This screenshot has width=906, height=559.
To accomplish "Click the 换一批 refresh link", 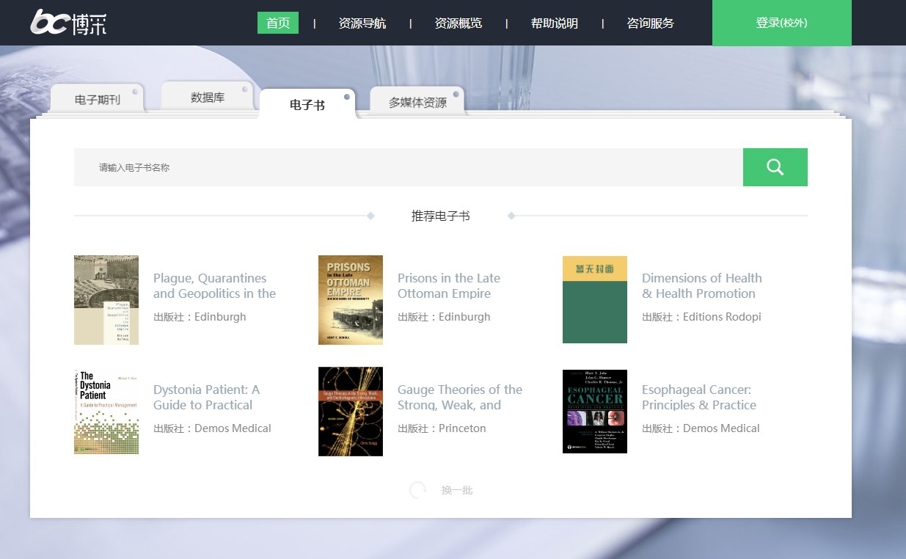I will point(457,490).
